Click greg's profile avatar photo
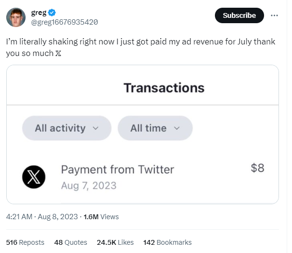This screenshot has height=253, width=292. (16, 17)
